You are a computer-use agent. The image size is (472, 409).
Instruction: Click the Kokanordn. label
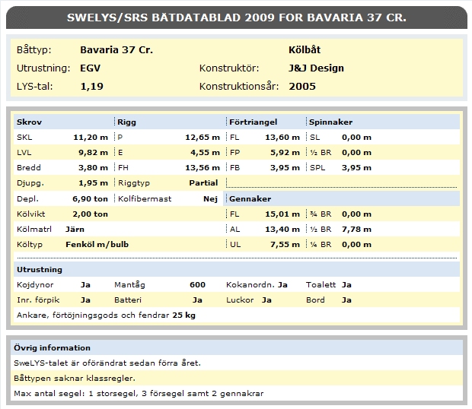(x=250, y=285)
